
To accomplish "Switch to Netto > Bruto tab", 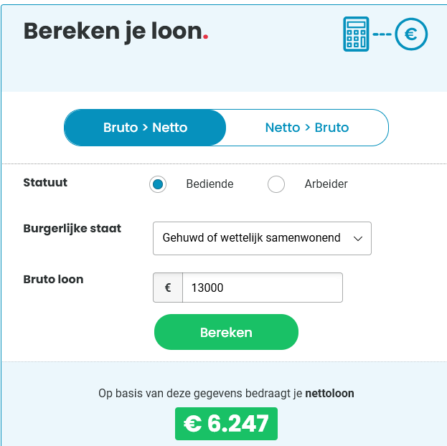I will pos(307,128).
